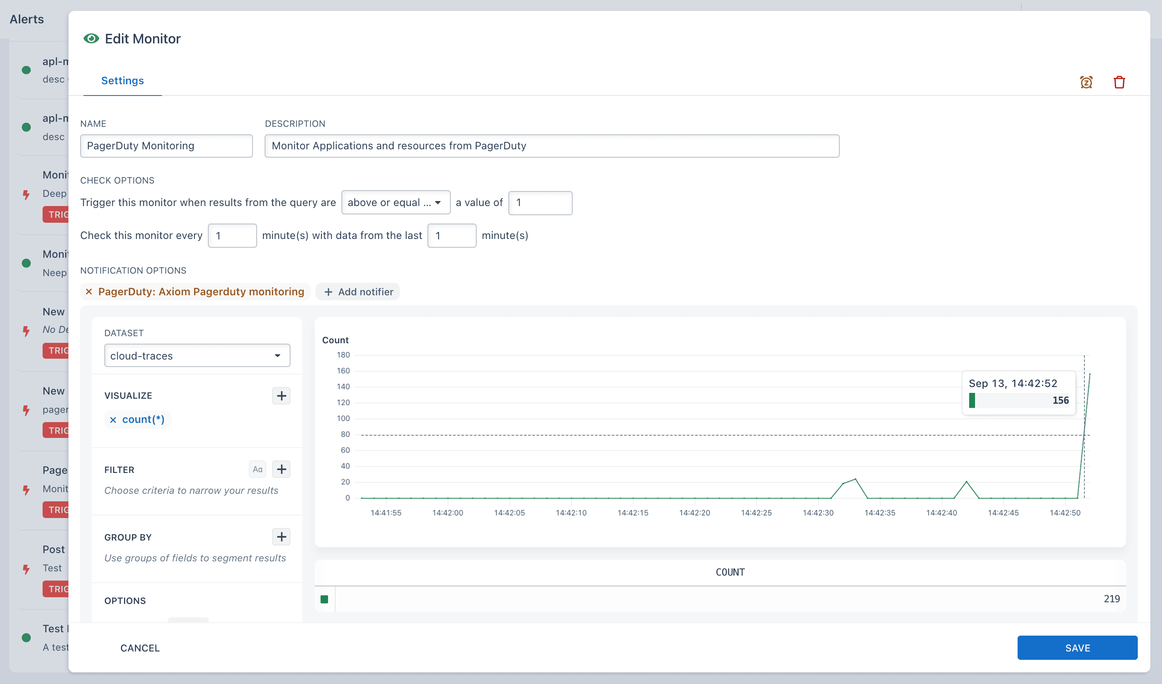Add a filter using the plus icon
This screenshot has height=684, width=1162.
pos(282,469)
